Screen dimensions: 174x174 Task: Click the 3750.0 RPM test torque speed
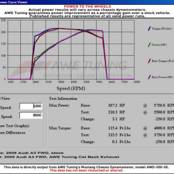pyautogui.click(x=164, y=135)
